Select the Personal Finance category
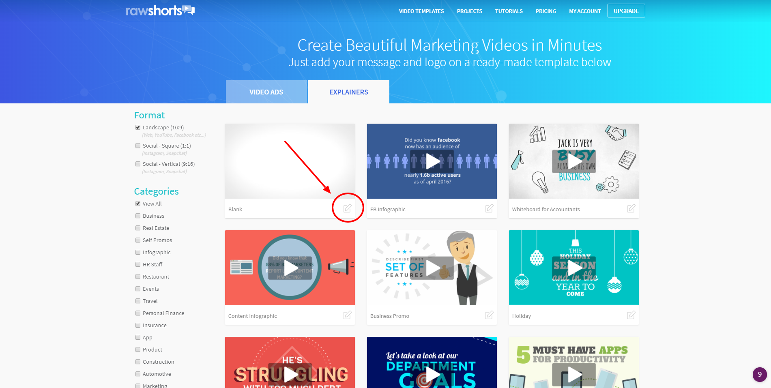 138,313
